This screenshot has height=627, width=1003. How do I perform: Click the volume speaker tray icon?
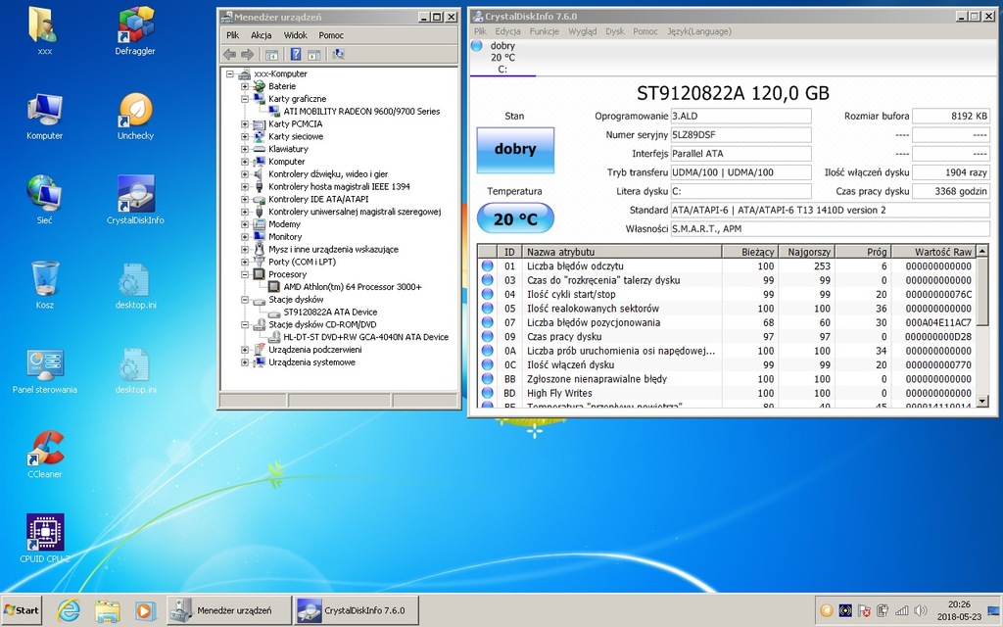(x=921, y=610)
